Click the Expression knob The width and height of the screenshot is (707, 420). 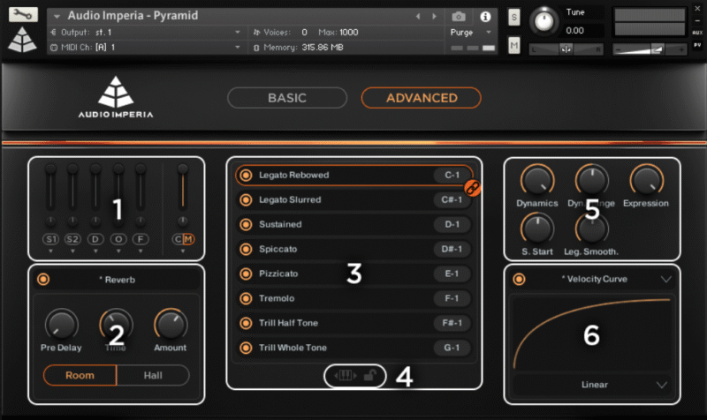[647, 180]
